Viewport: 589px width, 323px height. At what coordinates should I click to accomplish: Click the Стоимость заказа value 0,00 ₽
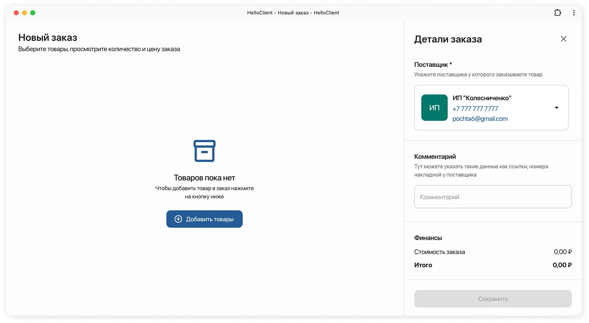[x=562, y=252]
